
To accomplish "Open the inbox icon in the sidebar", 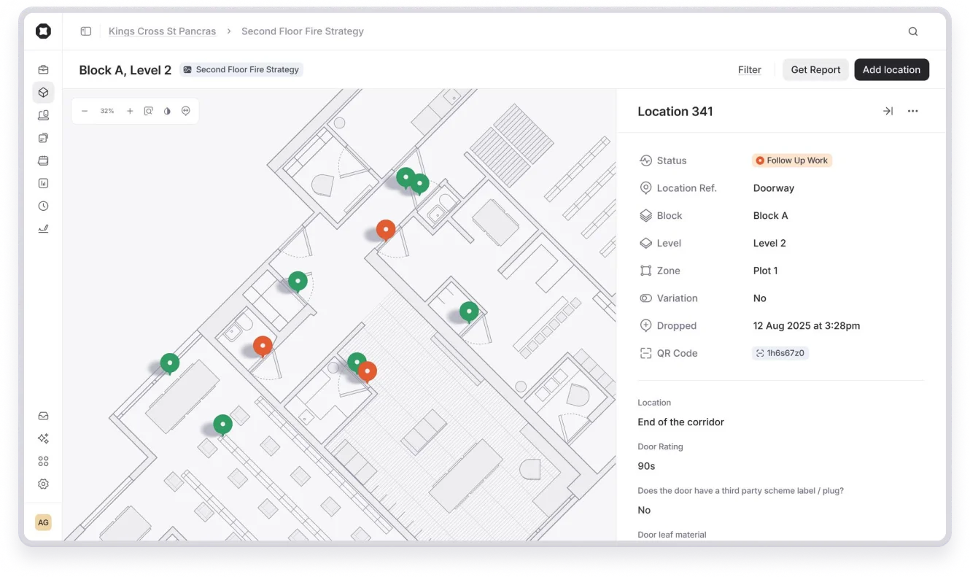I will [43, 415].
